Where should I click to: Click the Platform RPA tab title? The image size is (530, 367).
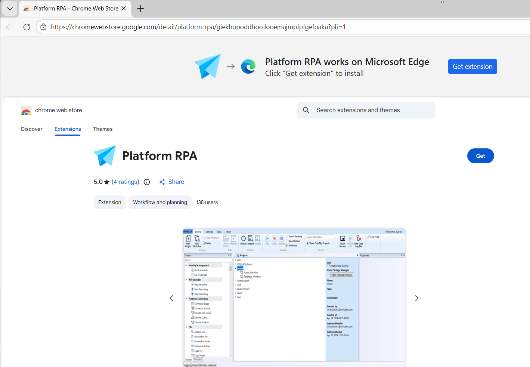[x=76, y=9]
